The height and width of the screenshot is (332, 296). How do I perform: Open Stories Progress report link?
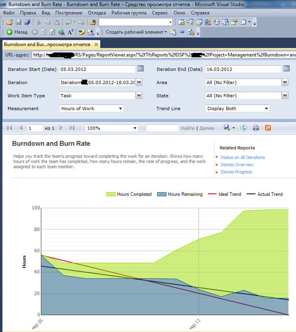tap(236, 172)
